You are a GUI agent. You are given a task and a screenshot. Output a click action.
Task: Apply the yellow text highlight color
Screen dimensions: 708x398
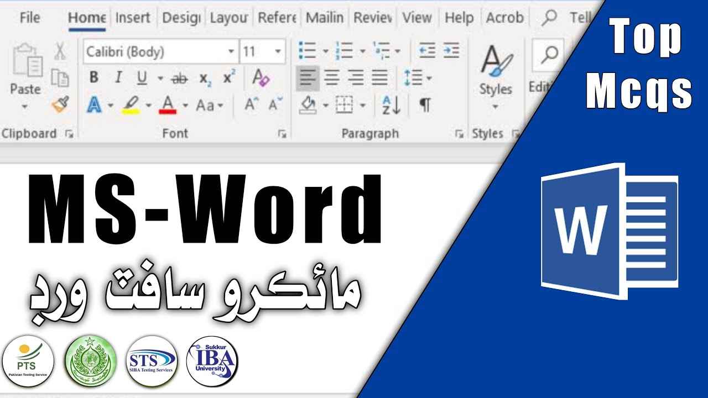(132, 104)
